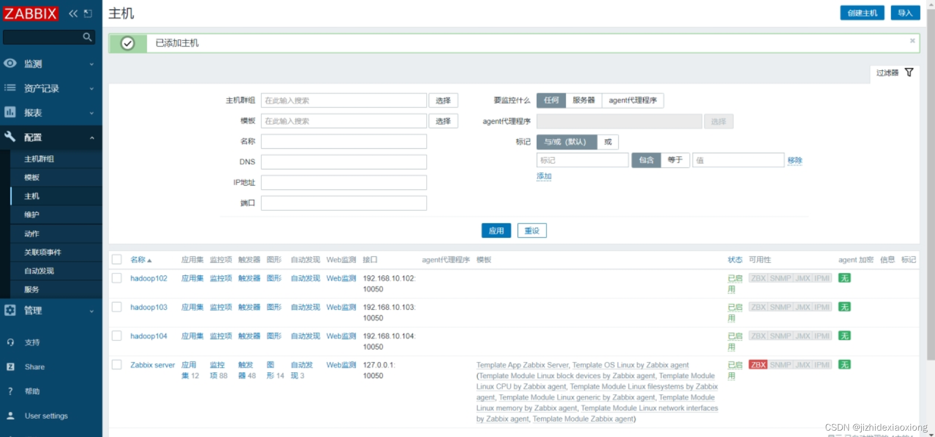Click the 导入 button
The image size is (935, 437).
[905, 13]
